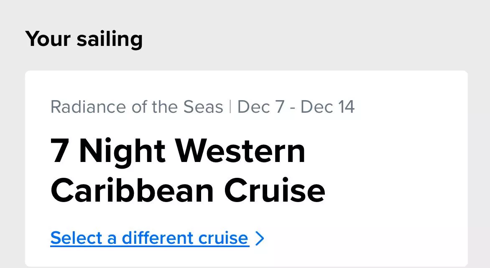
Task: Click the Dec 14 end date
Action: pyautogui.click(x=327, y=107)
